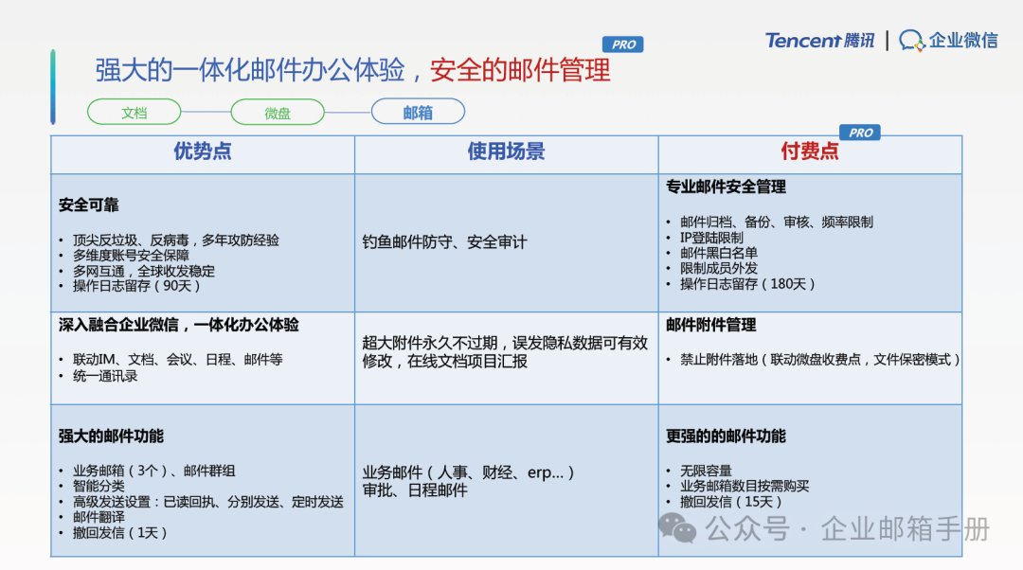Click bullet 操作日志留存（90天）
Screen dimensions: 1023x570
tap(136, 286)
